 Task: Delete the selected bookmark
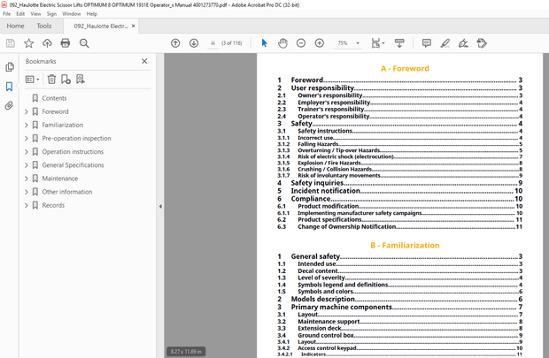[x=51, y=80]
